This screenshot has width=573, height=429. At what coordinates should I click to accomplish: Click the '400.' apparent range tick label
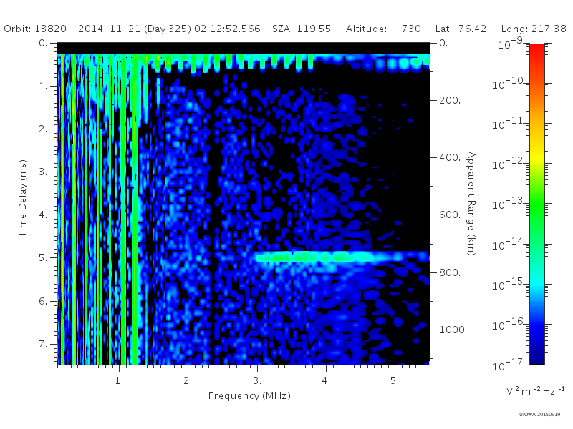[x=450, y=157]
